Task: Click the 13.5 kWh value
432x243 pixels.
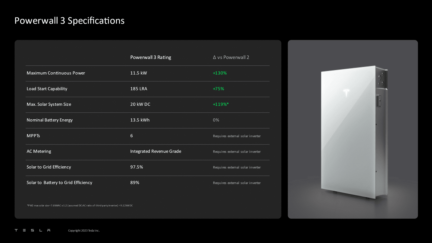Action: pyautogui.click(x=140, y=120)
